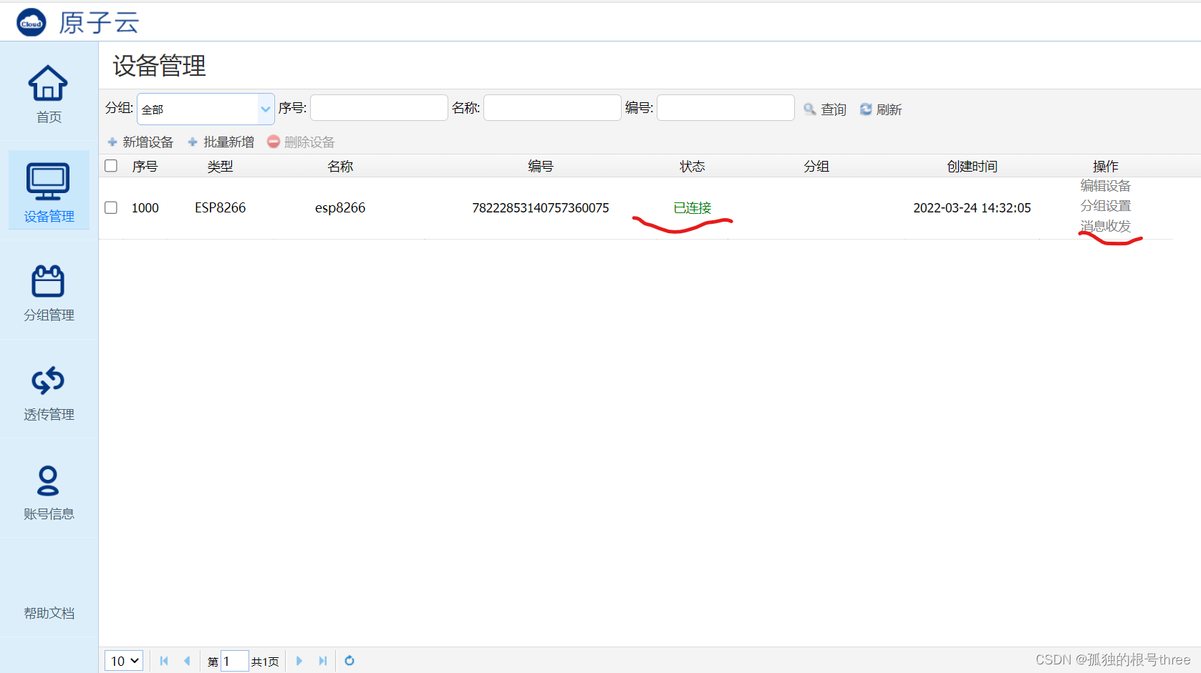The width and height of the screenshot is (1201, 673).
Task: Go to first page pagination icon
Action: 164,661
